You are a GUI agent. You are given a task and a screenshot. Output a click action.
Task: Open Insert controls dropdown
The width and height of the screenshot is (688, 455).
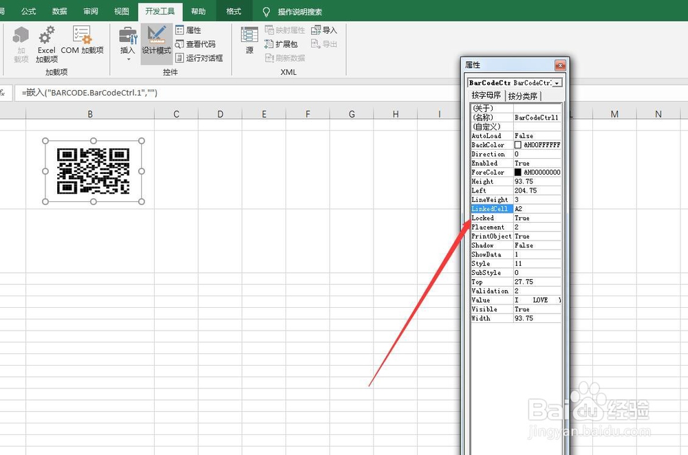[128, 44]
